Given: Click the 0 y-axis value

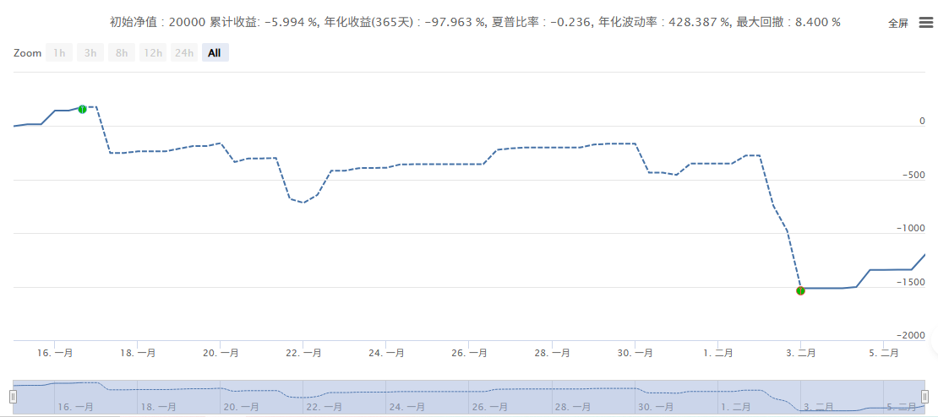Looking at the screenshot, I should click(x=922, y=121).
